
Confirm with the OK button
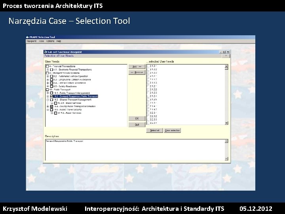[x=137, y=118]
